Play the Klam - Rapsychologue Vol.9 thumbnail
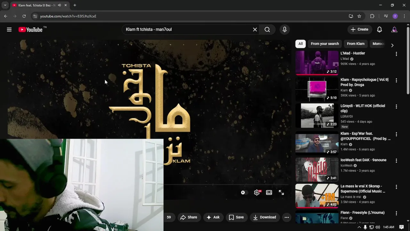This screenshot has height=231, width=410. pyautogui.click(x=317, y=89)
